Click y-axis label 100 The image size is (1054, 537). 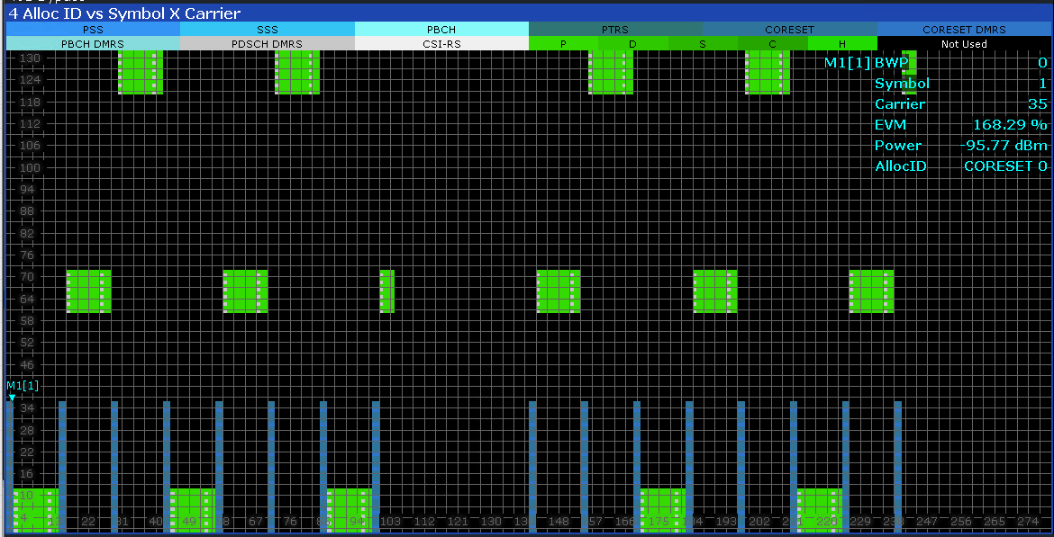pos(31,168)
